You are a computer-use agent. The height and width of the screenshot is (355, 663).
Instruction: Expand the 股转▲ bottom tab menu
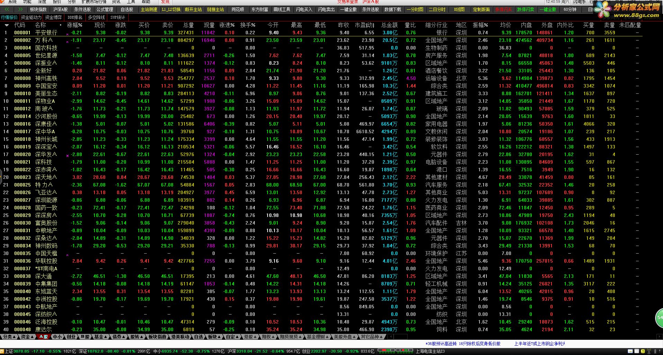[x=136, y=337]
